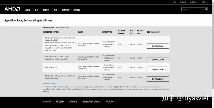This screenshot has width=214, height=108.
Task: Click revision number "18.20" cell
Action: click(119, 77)
